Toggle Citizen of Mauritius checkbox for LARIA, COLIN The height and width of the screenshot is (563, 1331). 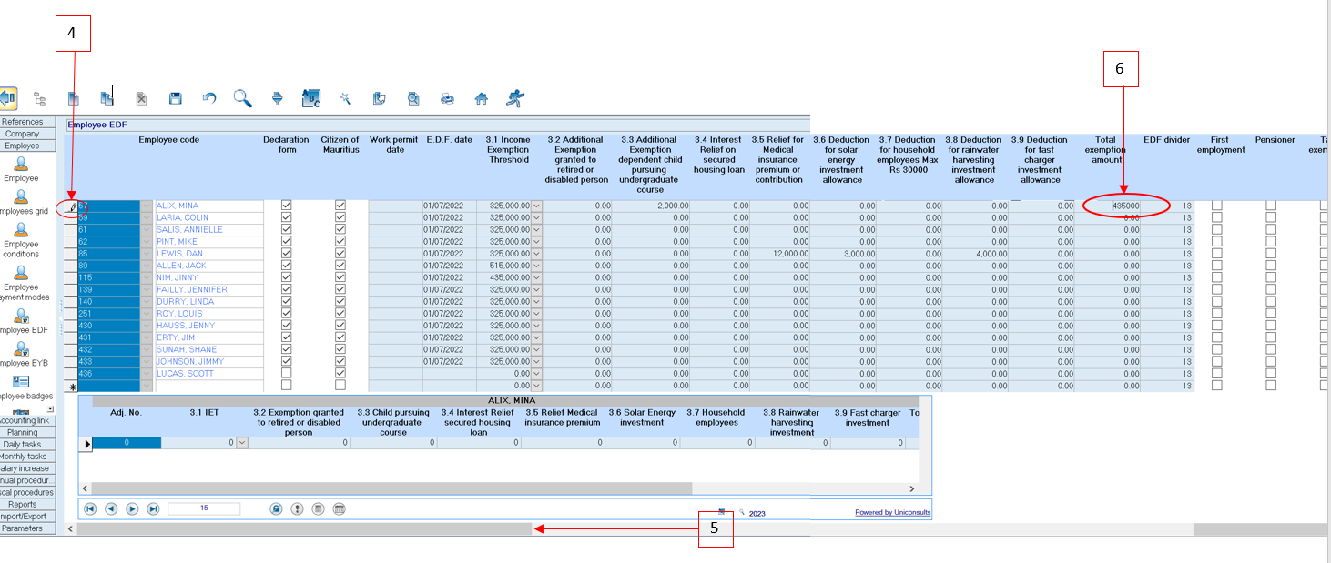[340, 217]
